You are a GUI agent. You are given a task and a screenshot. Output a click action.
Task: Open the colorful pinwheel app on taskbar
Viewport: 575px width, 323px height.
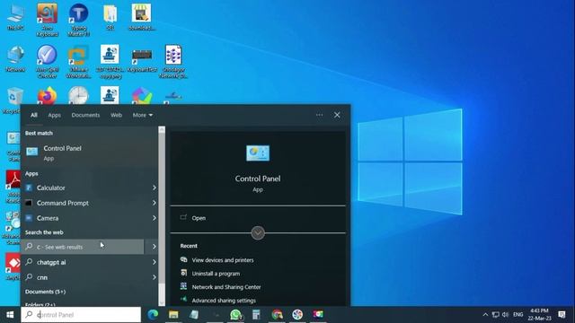(297, 315)
